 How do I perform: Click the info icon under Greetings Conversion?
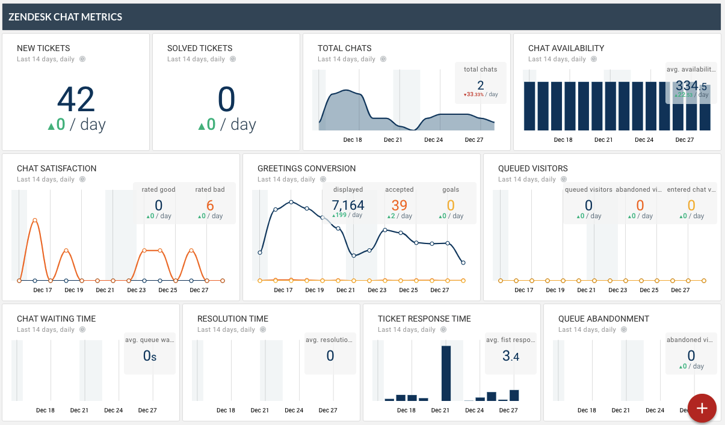pyautogui.click(x=323, y=179)
